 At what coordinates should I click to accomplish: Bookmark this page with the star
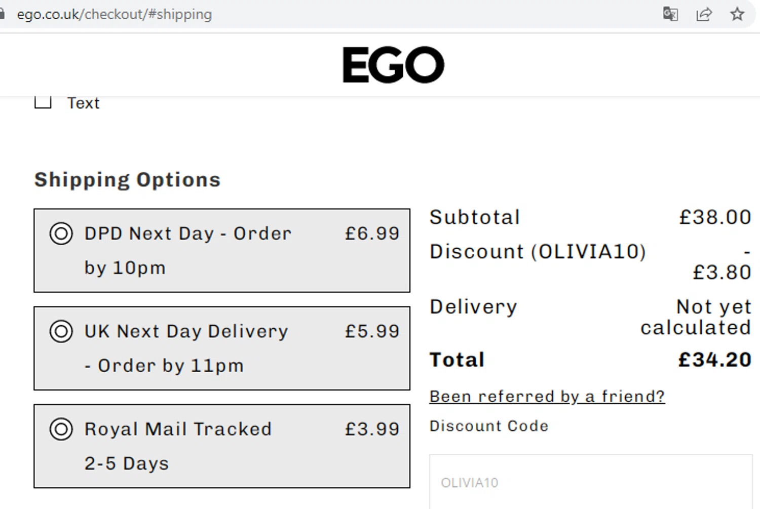click(x=737, y=14)
